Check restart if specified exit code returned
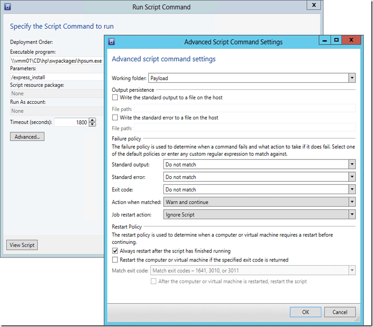 click(115, 260)
